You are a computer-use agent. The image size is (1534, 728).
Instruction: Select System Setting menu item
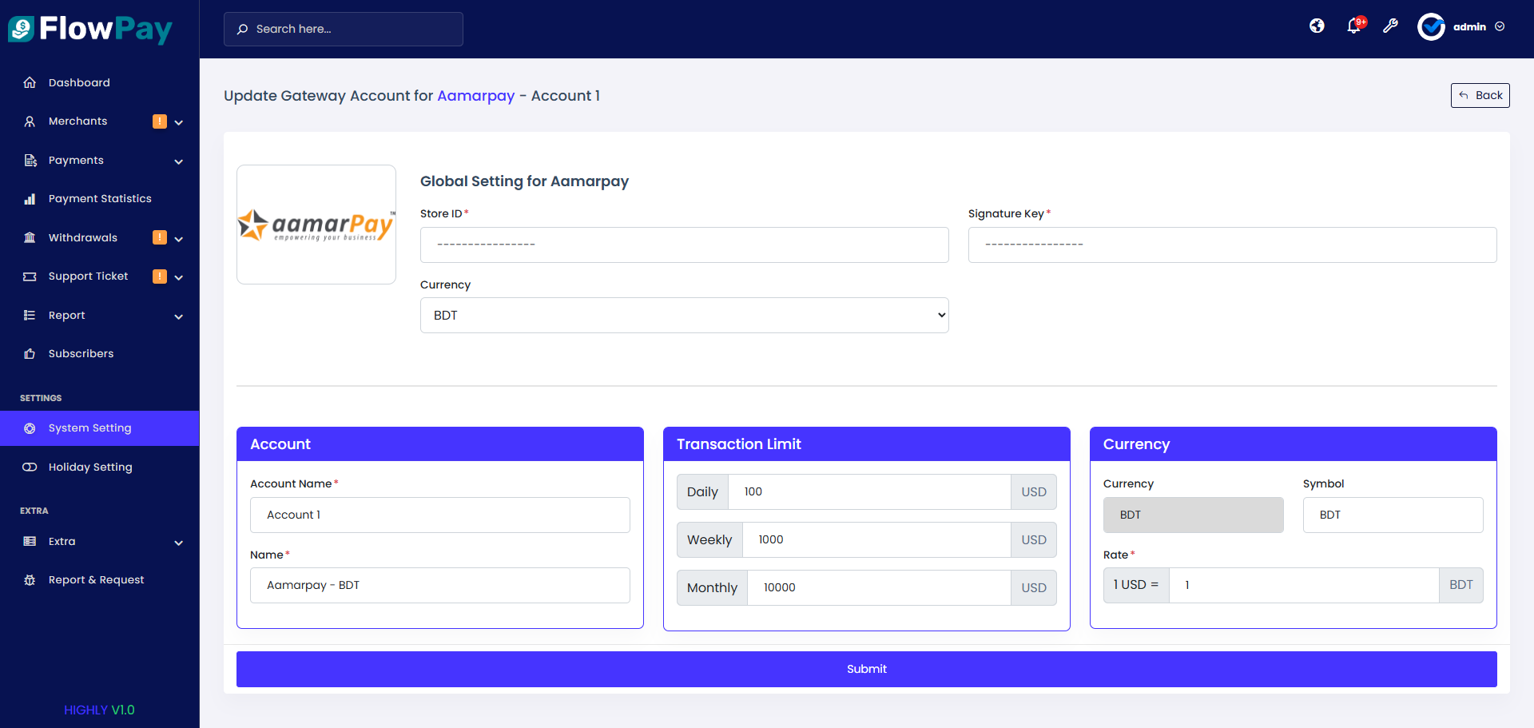tap(99, 428)
